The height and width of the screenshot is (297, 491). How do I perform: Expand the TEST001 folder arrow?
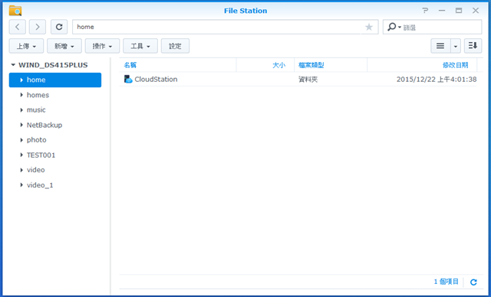click(x=21, y=155)
